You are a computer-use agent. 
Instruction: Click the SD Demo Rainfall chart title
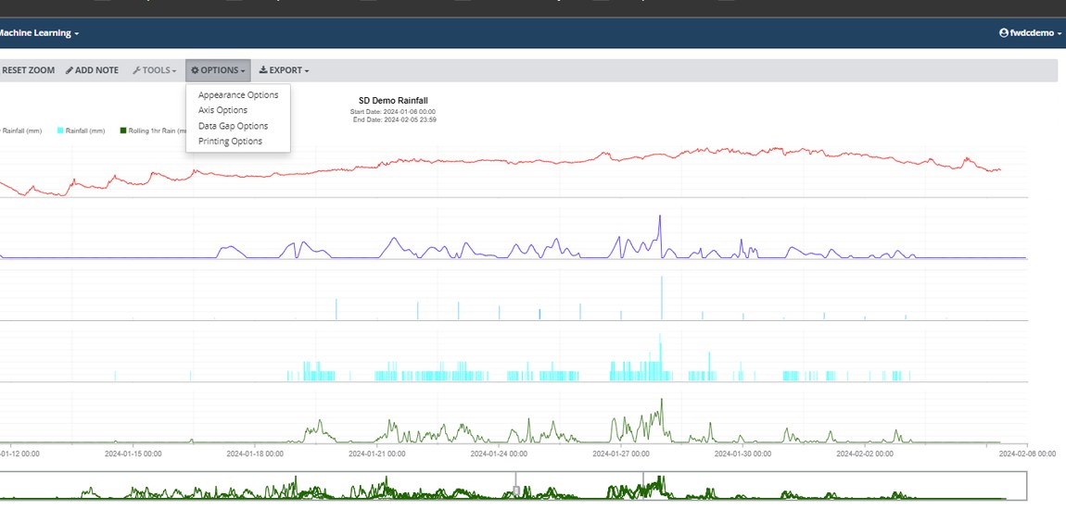[394, 101]
